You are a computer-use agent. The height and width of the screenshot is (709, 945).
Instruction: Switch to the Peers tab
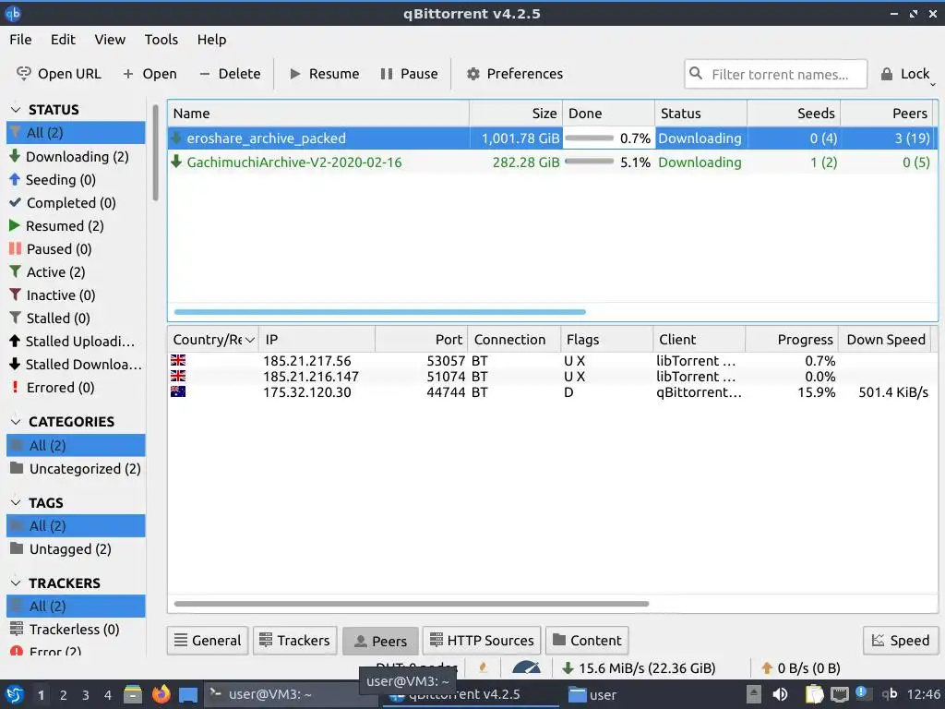(380, 641)
